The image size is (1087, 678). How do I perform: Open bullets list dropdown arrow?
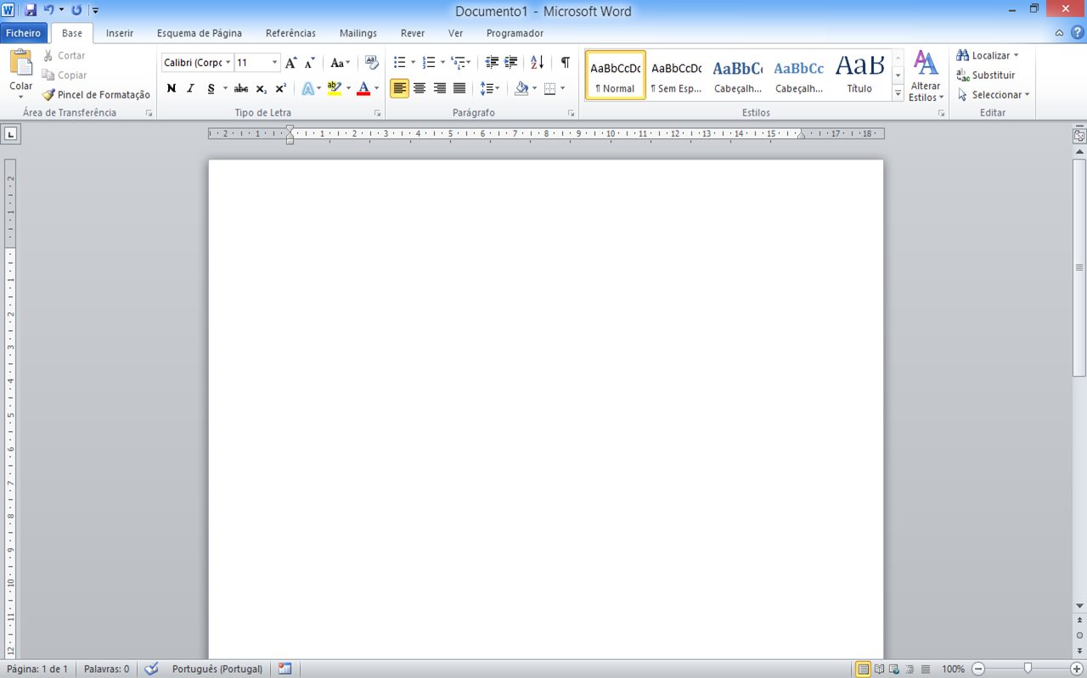(x=414, y=63)
